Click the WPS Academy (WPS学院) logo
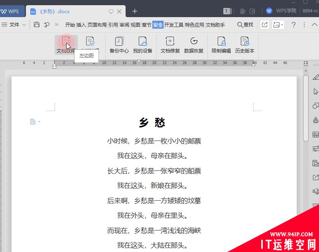Image resolution: width=319 pixels, height=252 pixels. (x=269, y=11)
